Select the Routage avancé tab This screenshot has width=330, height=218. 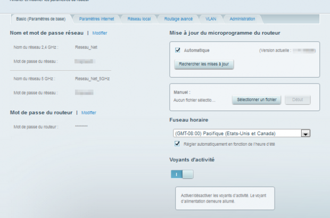pyautogui.click(x=179, y=19)
